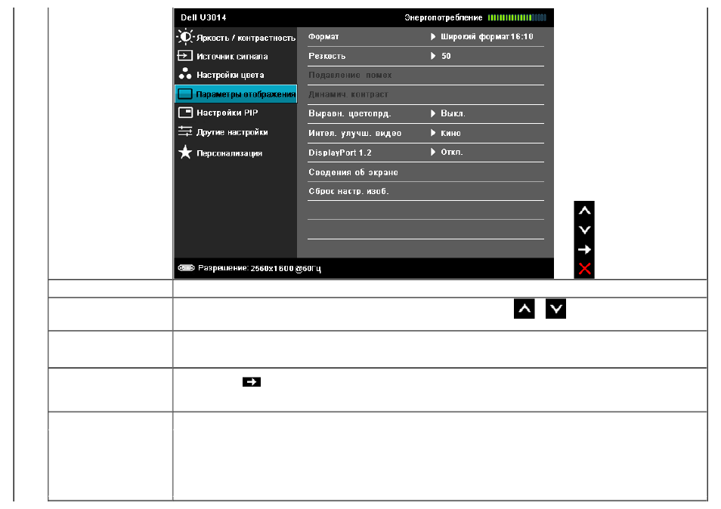Open the other settings sliders icon
Screen dimensions: 721x509
click(185, 131)
